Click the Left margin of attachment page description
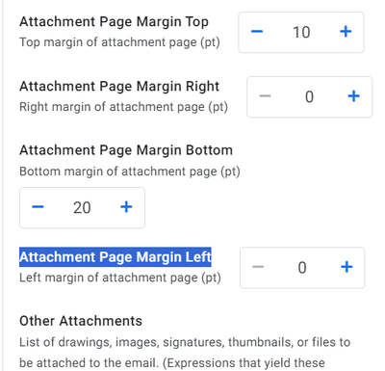385x371 pixels. pyautogui.click(x=120, y=278)
